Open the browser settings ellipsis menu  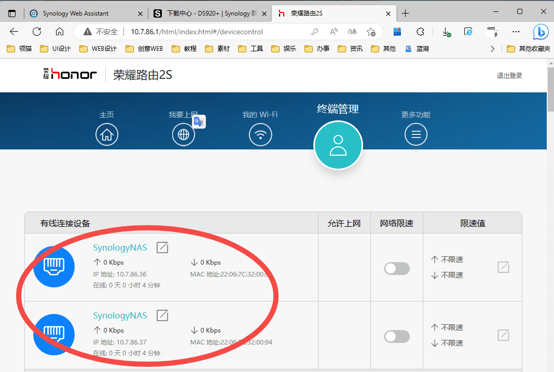(x=516, y=32)
